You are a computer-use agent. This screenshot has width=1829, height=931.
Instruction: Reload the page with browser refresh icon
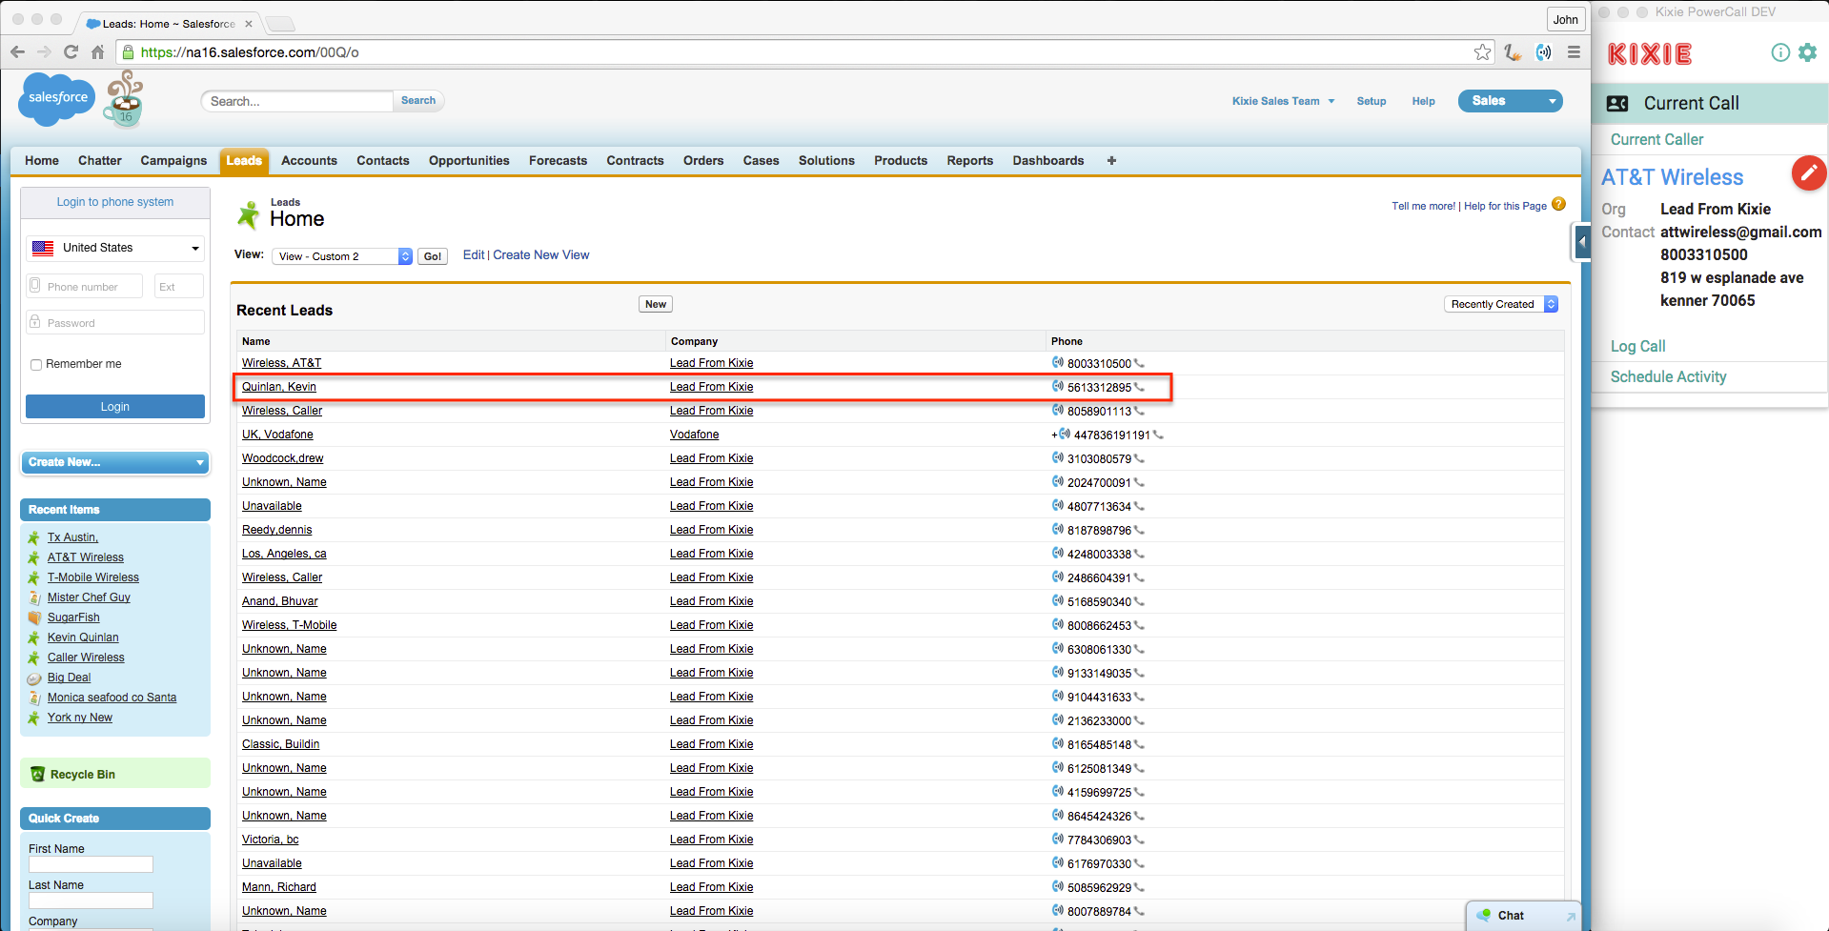pyautogui.click(x=71, y=52)
